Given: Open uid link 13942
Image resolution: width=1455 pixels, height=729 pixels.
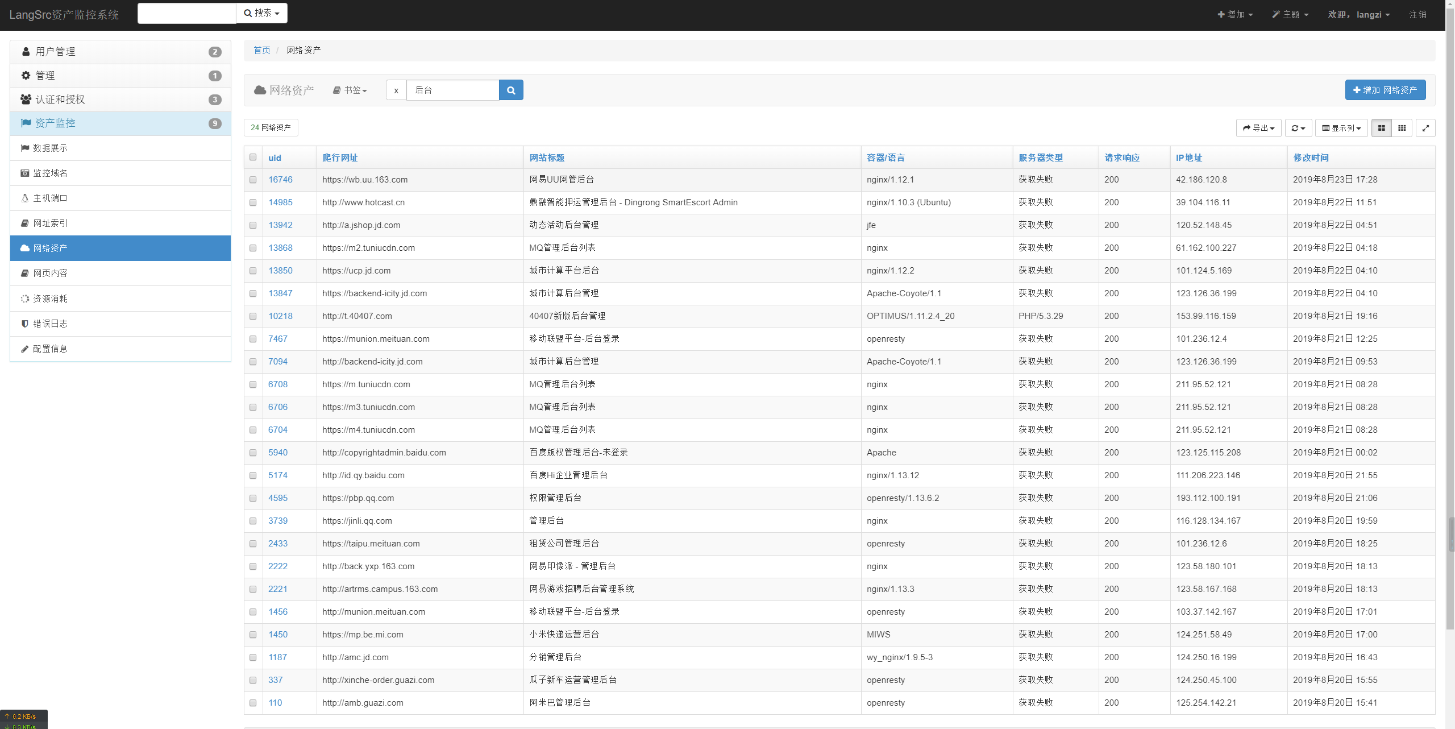Looking at the screenshot, I should [280, 225].
